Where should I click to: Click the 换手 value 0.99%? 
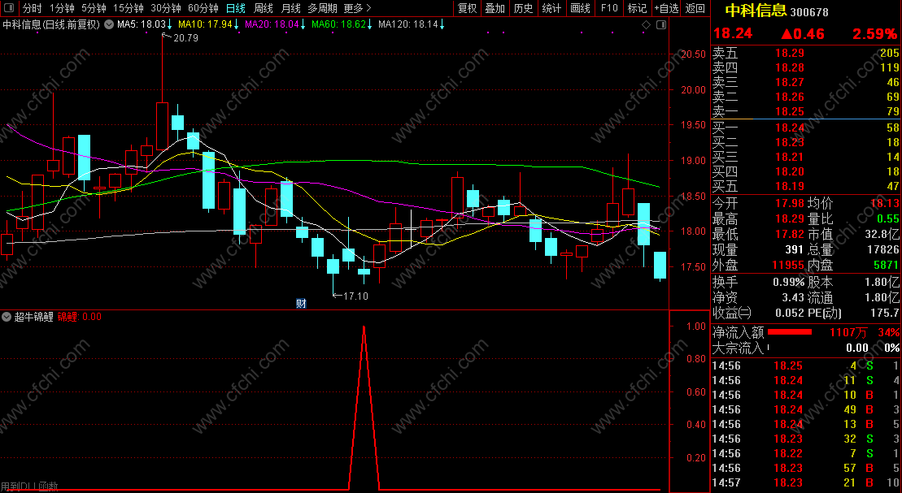click(x=789, y=282)
